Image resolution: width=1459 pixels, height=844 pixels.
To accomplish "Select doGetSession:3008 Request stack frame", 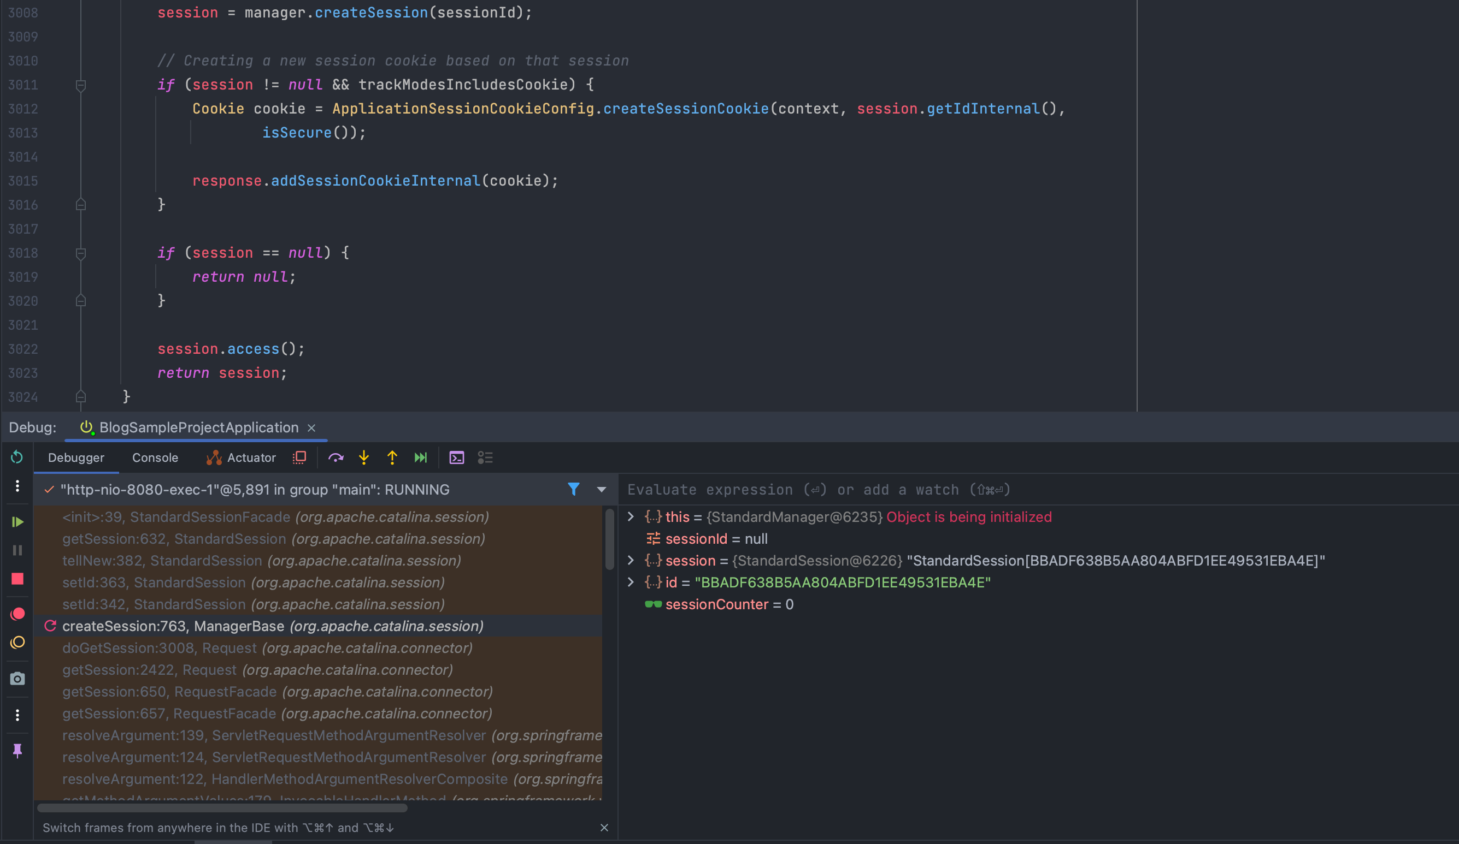I will click(x=267, y=648).
